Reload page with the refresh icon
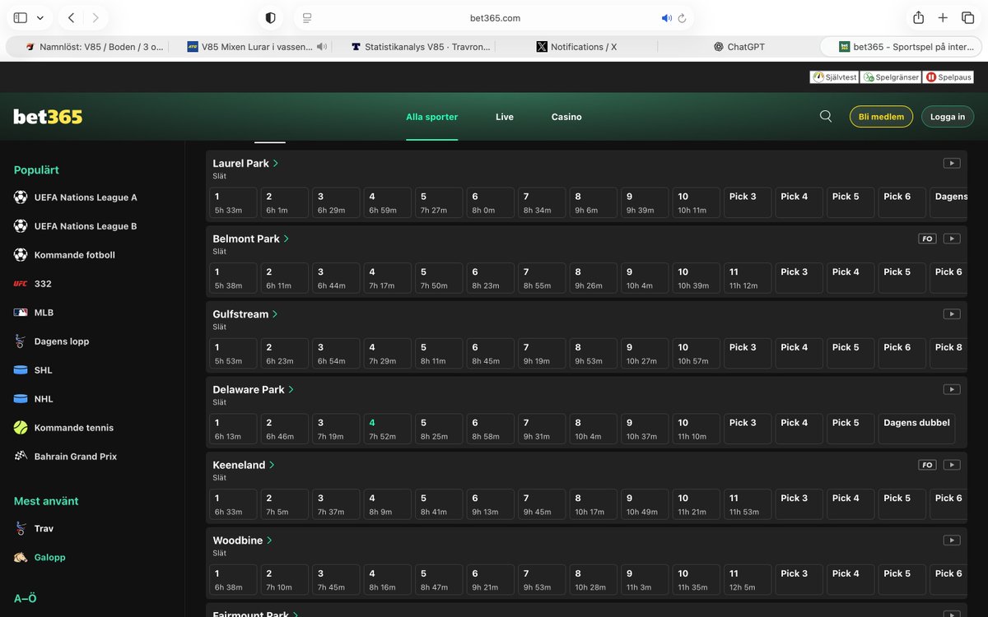Screen dimensions: 988x617 click(x=682, y=18)
